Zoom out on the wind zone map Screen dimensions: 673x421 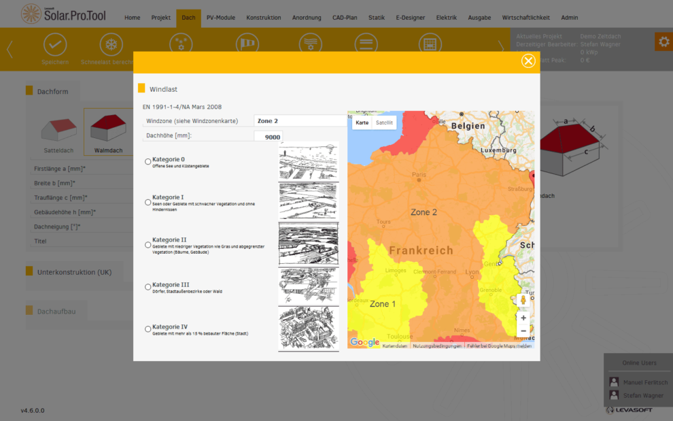pos(523,331)
